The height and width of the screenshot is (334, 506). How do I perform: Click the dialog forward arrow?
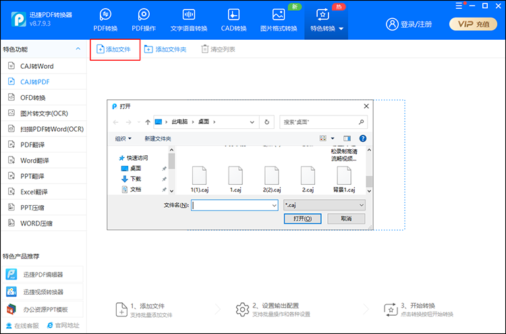(128, 122)
